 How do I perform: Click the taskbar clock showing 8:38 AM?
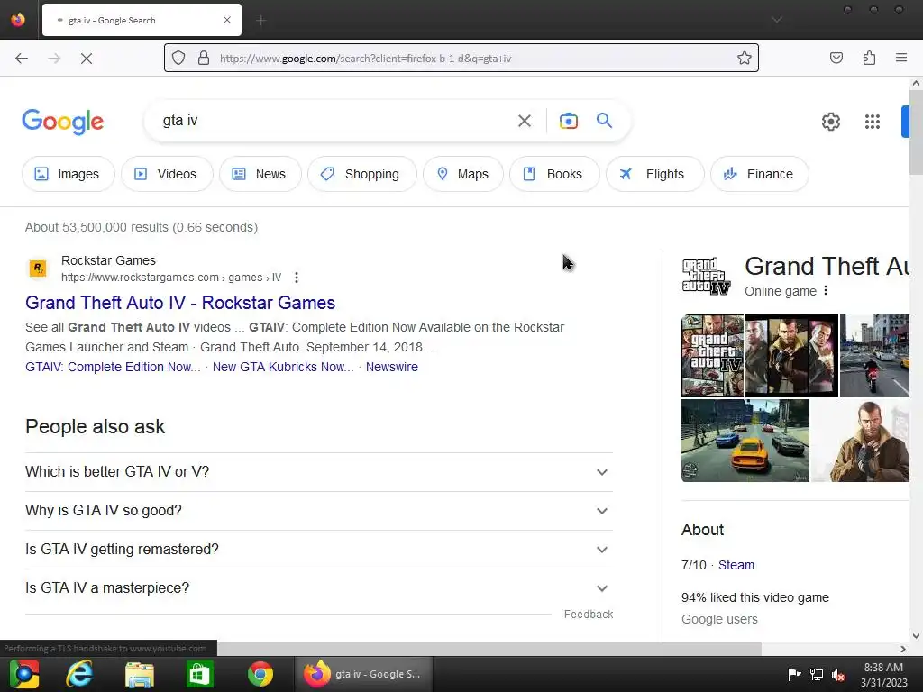tap(883, 675)
